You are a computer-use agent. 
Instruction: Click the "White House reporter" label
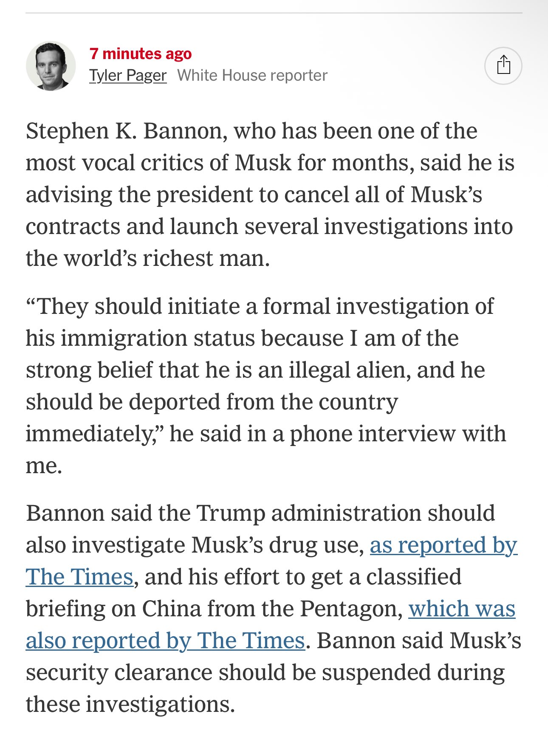(252, 76)
